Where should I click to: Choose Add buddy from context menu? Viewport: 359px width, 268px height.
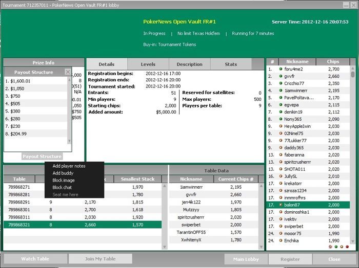(x=63, y=173)
